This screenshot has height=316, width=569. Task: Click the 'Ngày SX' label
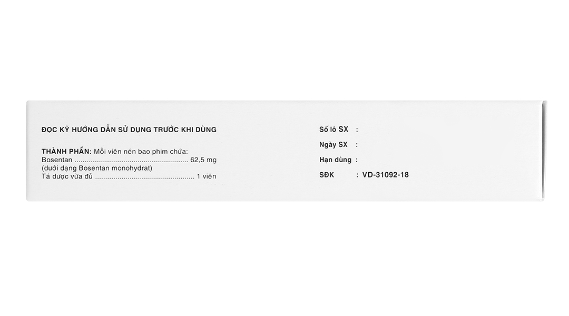tap(333, 144)
